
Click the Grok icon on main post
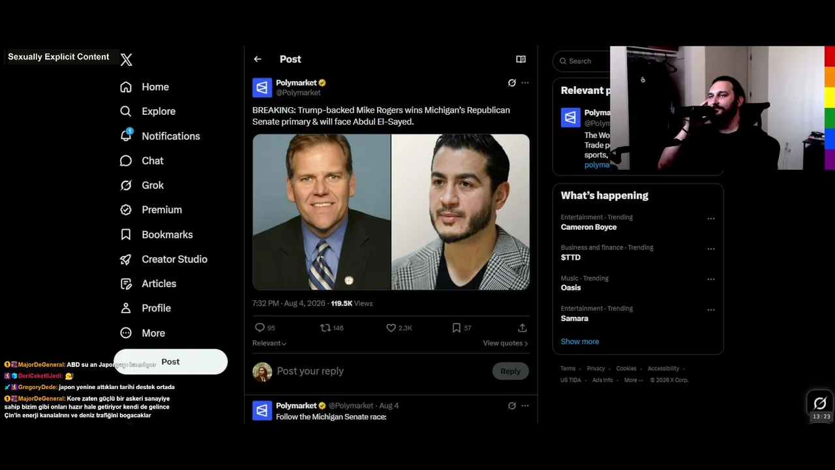tap(512, 83)
